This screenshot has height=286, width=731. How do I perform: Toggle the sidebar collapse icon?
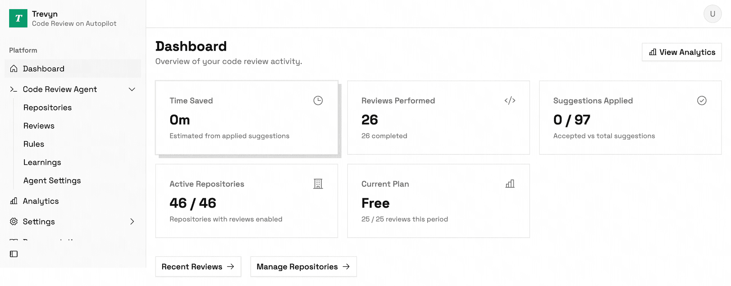(x=14, y=254)
